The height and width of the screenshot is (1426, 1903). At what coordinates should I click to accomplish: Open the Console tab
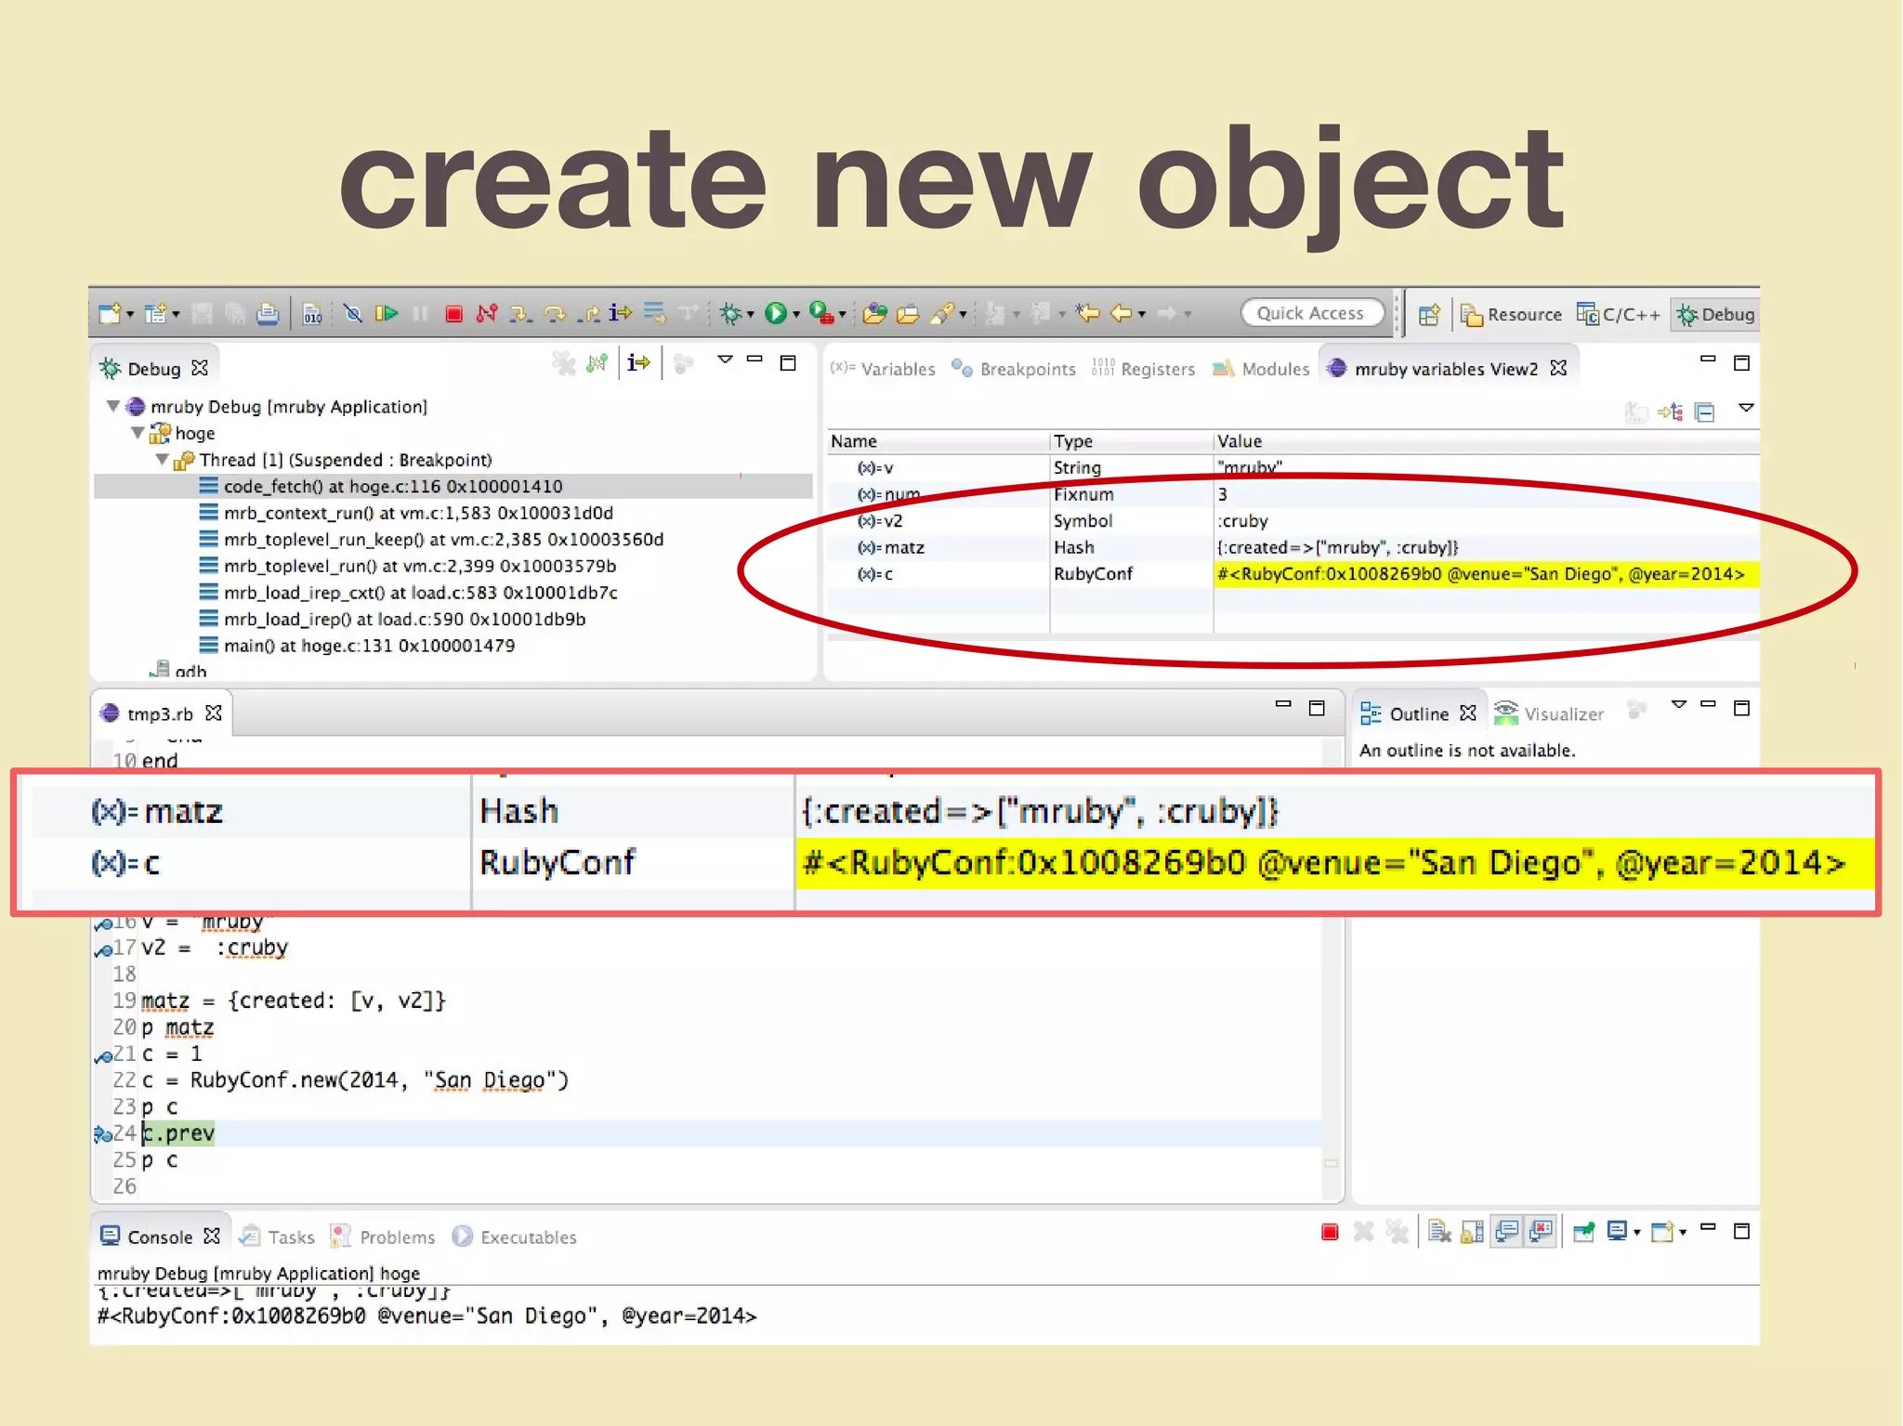click(160, 1236)
